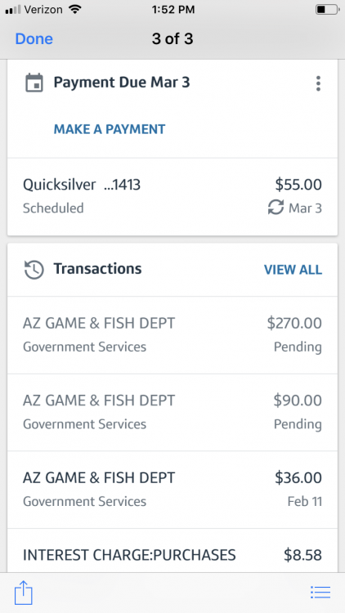The image size is (345, 613).
Task: Open the INTEREST CHARGE:PURCHASES transaction
Action: point(172,551)
